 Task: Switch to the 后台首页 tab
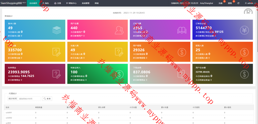pyautogui.click(x=33, y=3)
